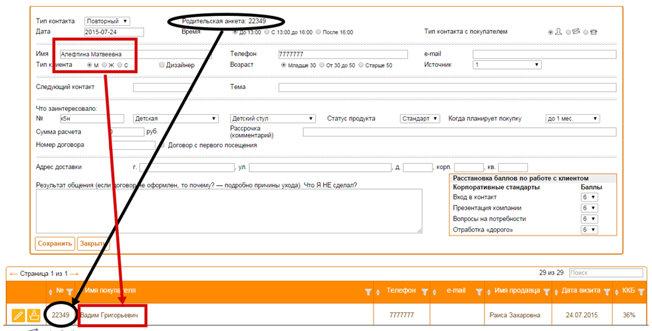Check the Дизайнер checkbox
Viewport: 652px width, 331px height.
[x=162, y=65]
